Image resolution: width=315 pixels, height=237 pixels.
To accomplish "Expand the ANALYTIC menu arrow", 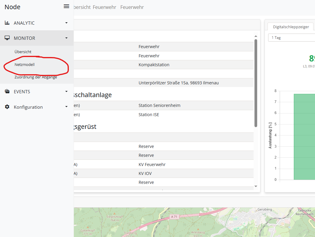I will 66,23.
